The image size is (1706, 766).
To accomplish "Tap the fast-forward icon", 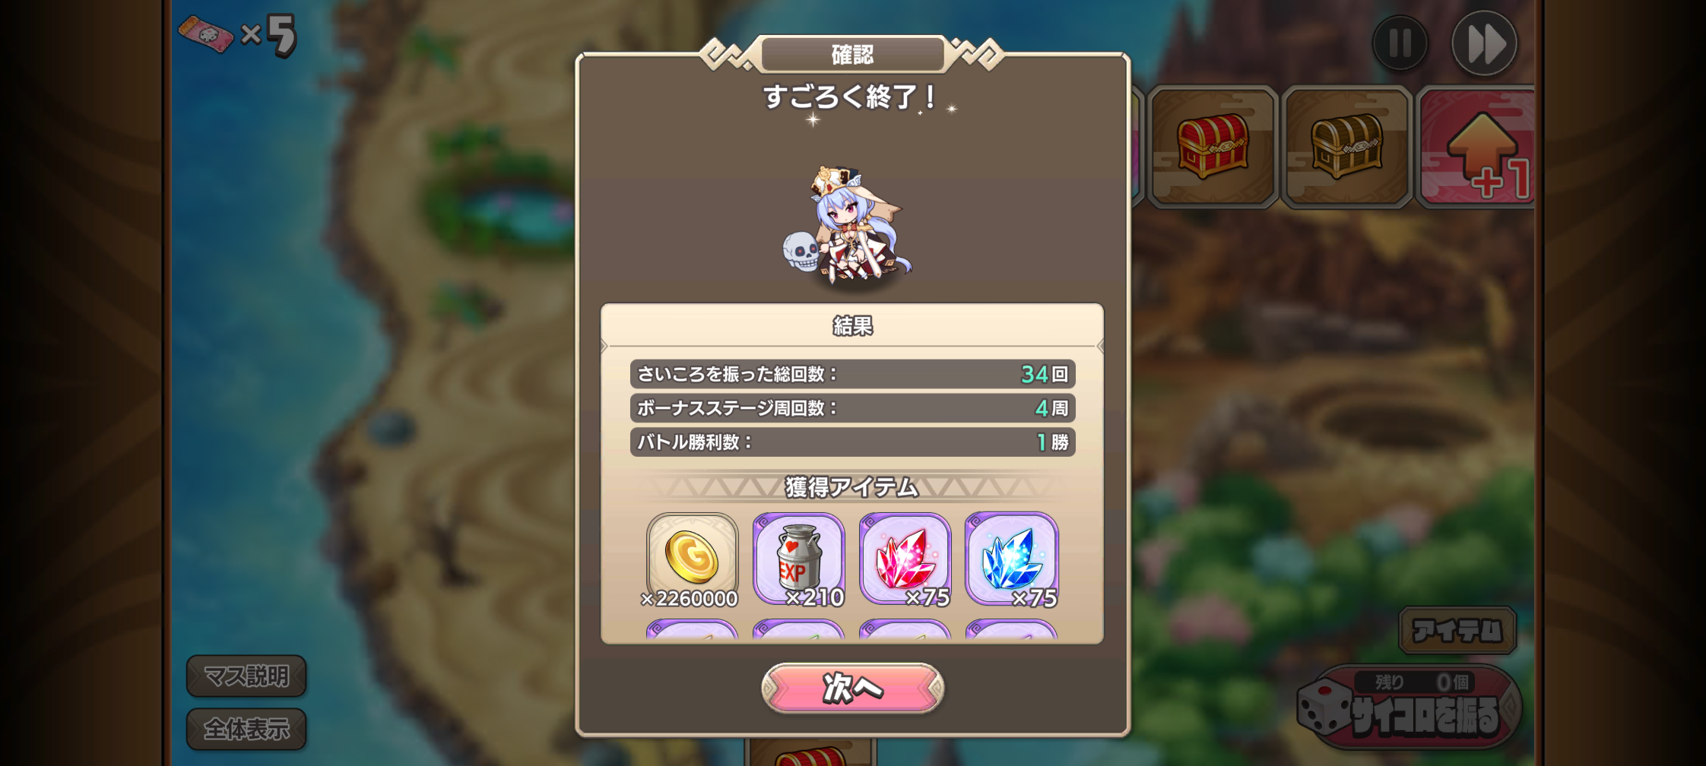I will [x=1484, y=43].
